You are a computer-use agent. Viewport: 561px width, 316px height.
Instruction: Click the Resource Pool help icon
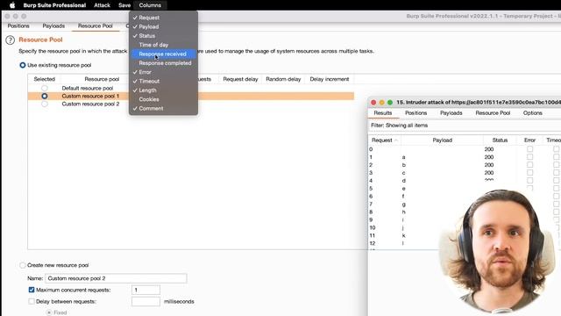tap(10, 40)
